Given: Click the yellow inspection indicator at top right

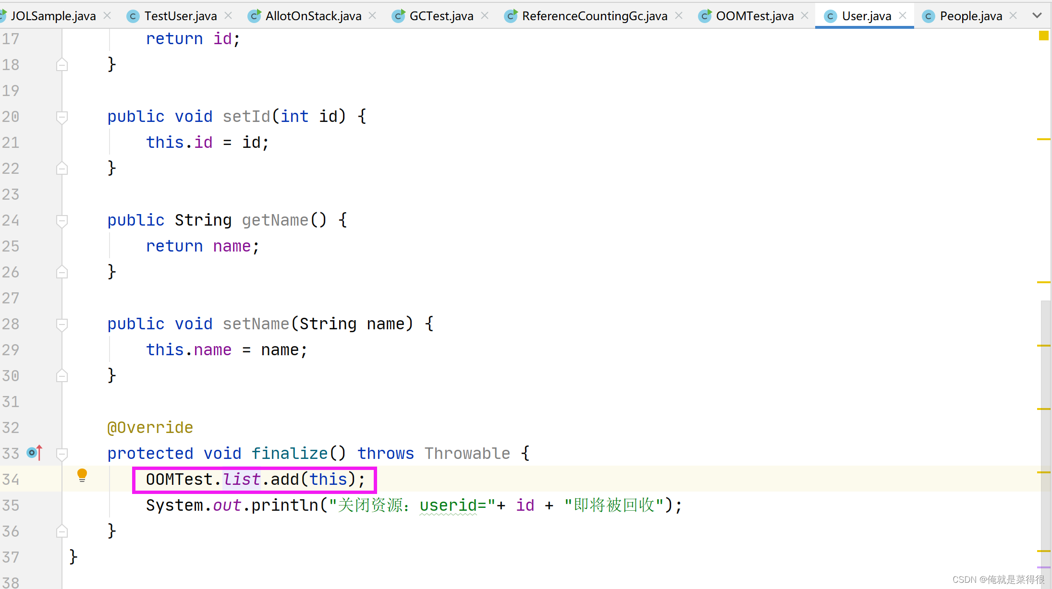Looking at the screenshot, I should click(x=1043, y=36).
